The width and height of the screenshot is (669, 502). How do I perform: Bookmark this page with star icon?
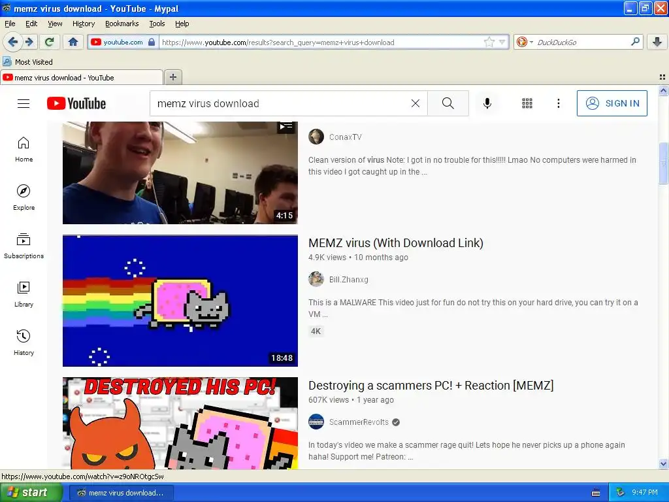point(489,42)
